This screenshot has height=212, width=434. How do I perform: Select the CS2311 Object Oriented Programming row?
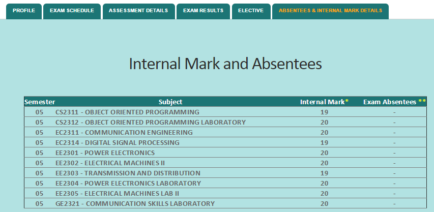(x=225, y=112)
